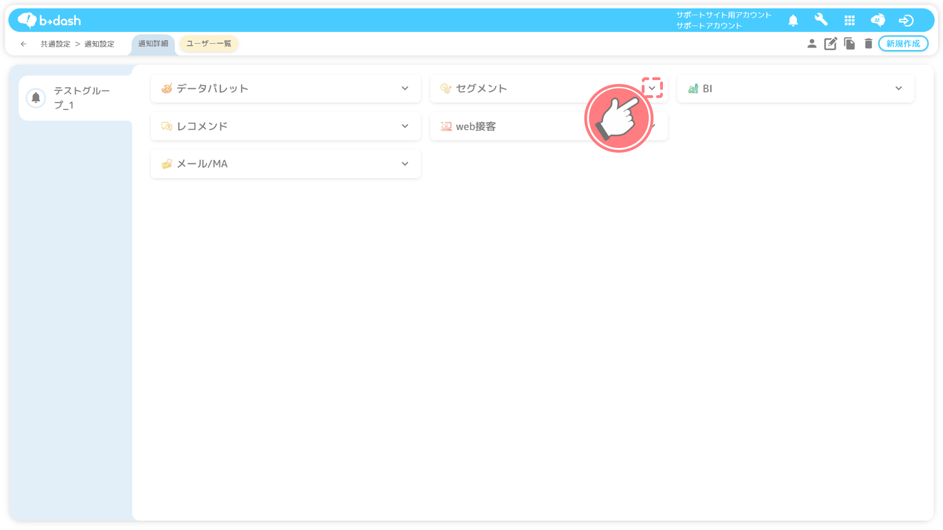The image size is (943, 530).
Task: Expand the データパレット section
Action: tap(405, 89)
